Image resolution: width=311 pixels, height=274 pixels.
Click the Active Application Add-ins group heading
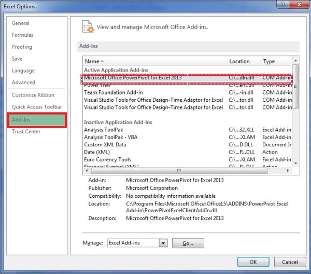click(116, 70)
